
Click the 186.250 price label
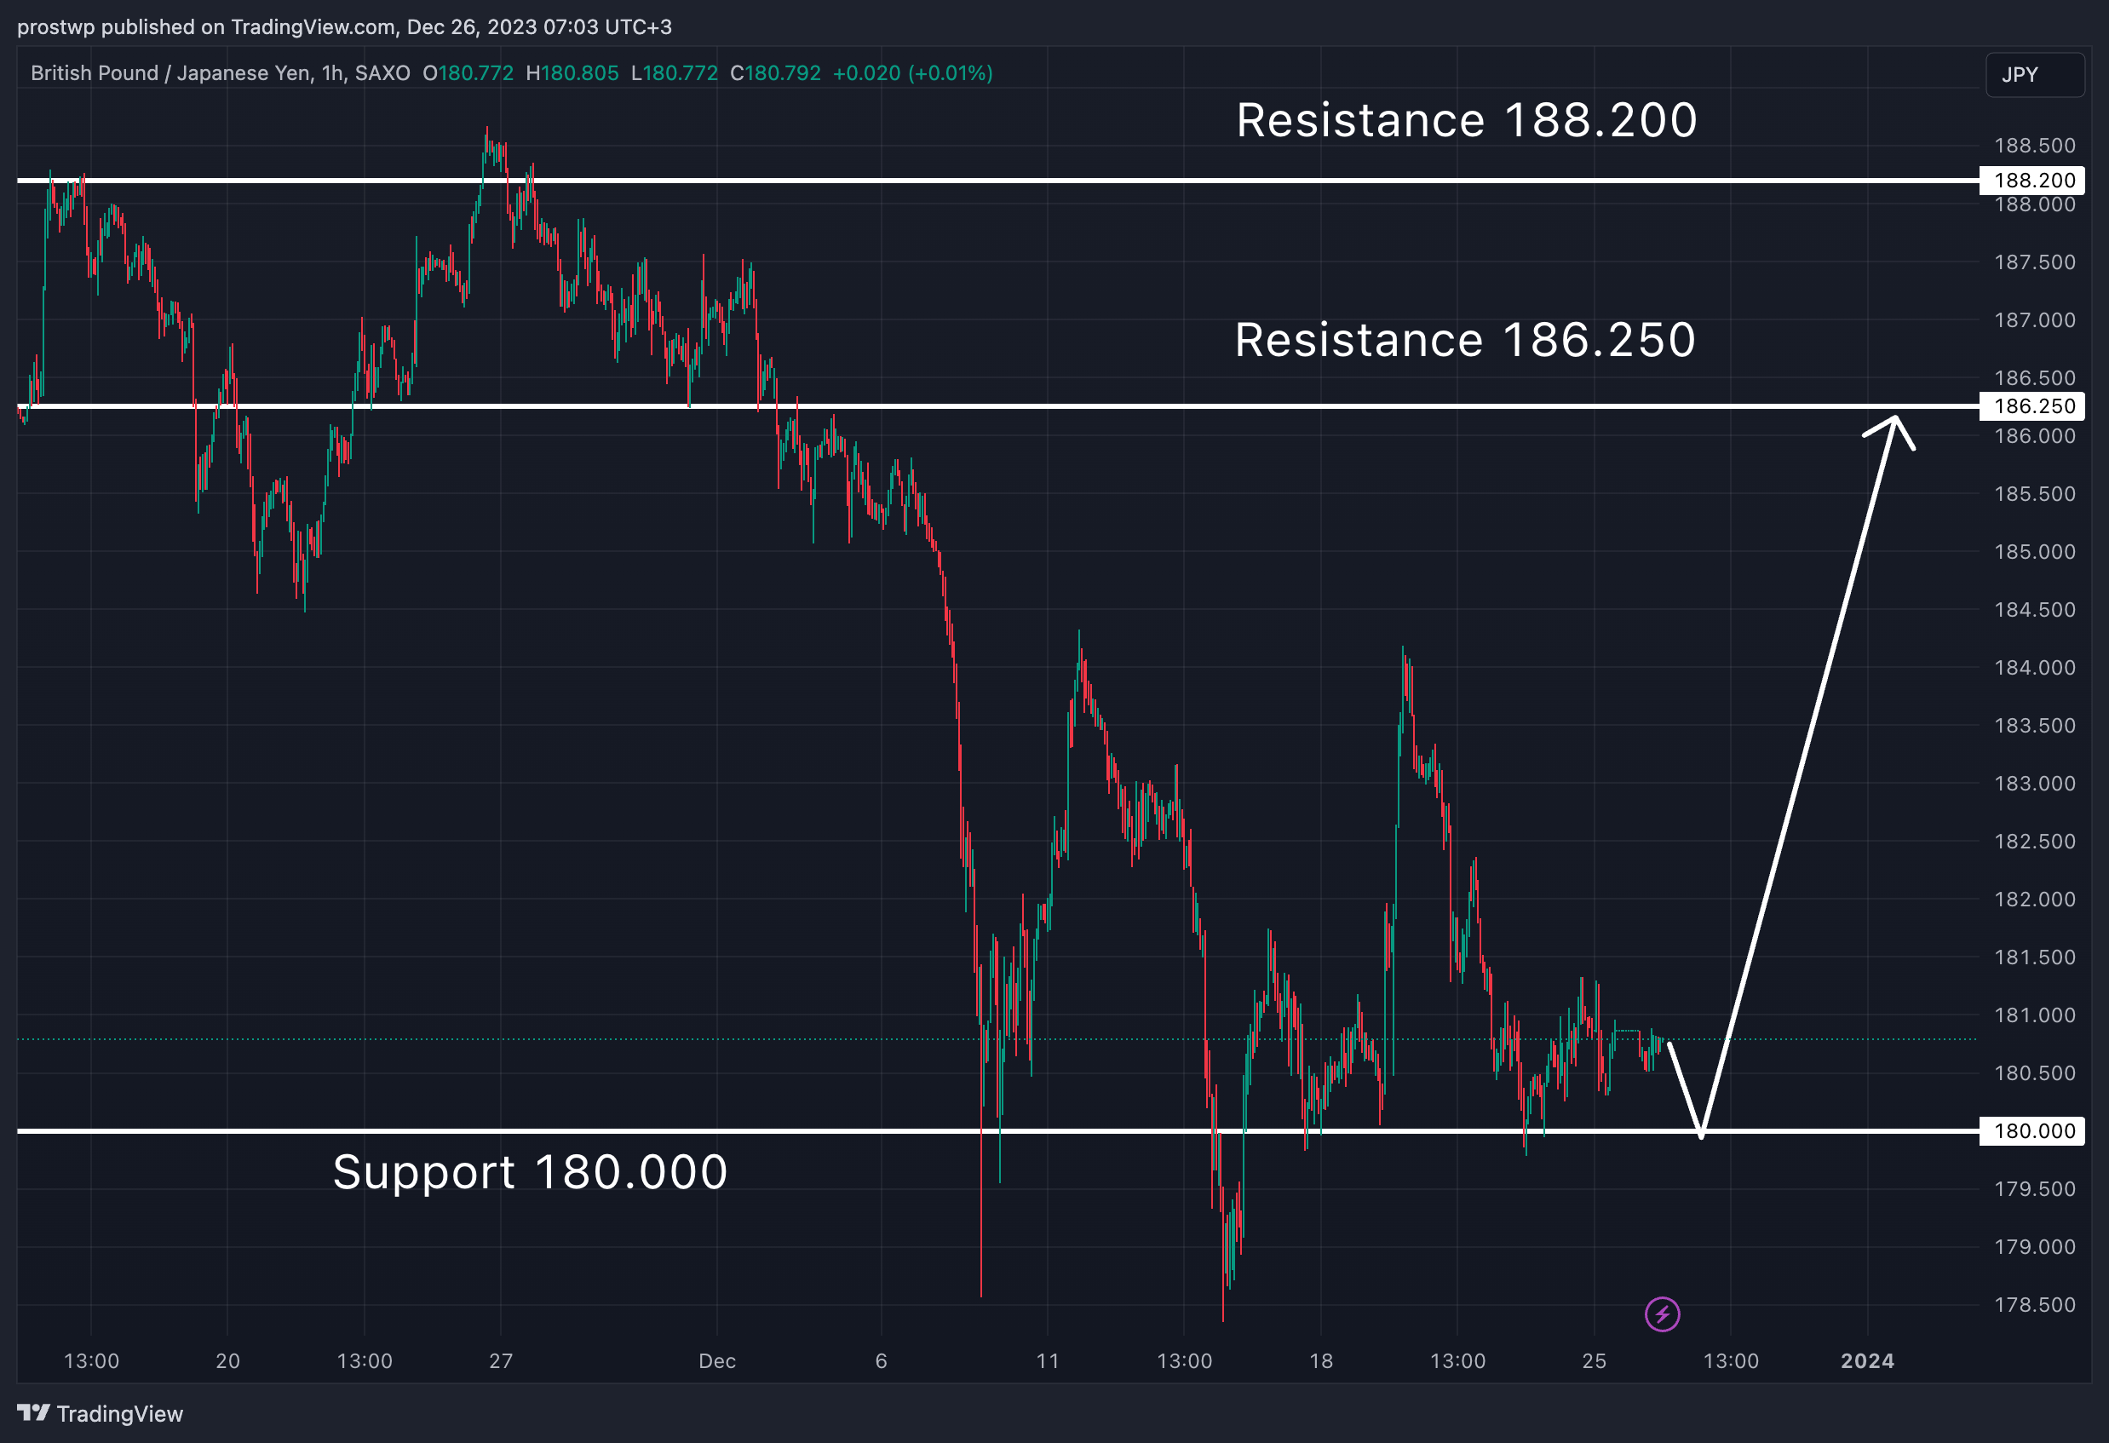point(2031,405)
